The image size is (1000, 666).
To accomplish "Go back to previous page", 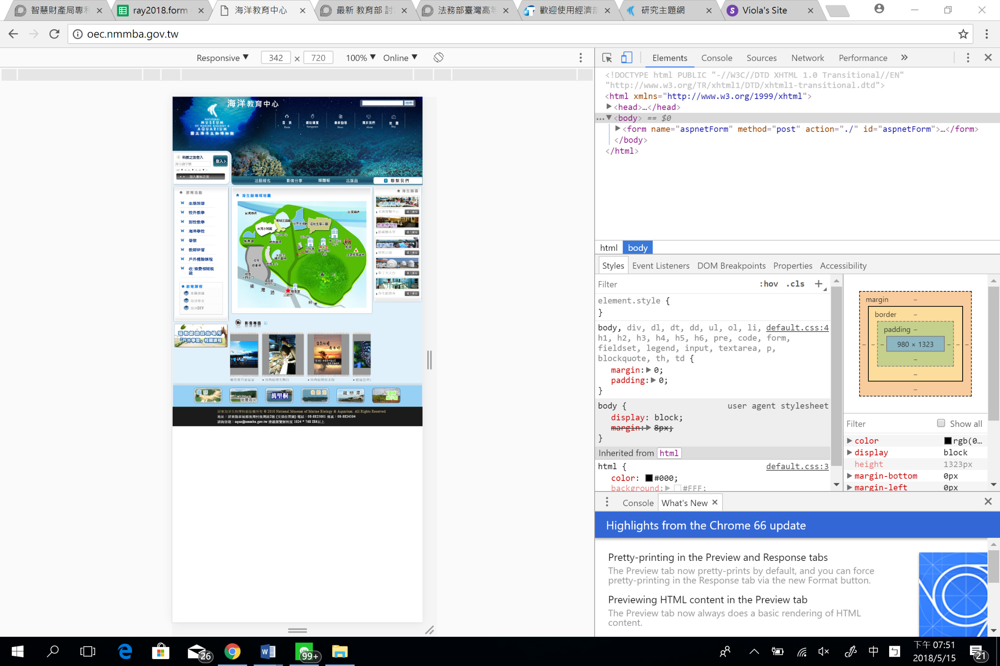I will [x=13, y=34].
